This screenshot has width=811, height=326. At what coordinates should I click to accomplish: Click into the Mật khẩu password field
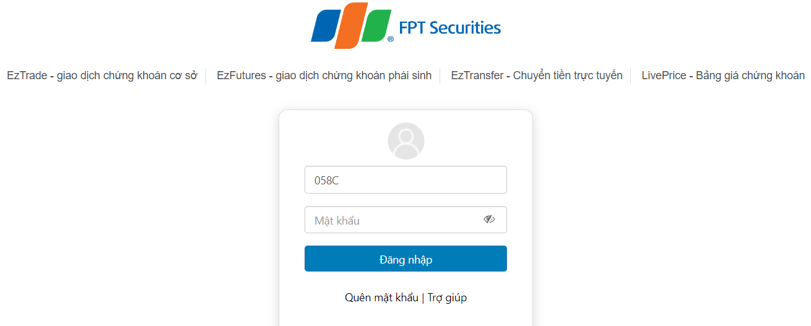coord(405,220)
